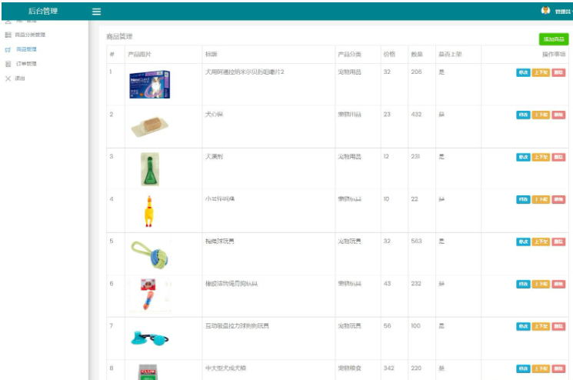Click the blue 修改 button in row 1
The width and height of the screenshot is (573, 380).
coord(523,72)
